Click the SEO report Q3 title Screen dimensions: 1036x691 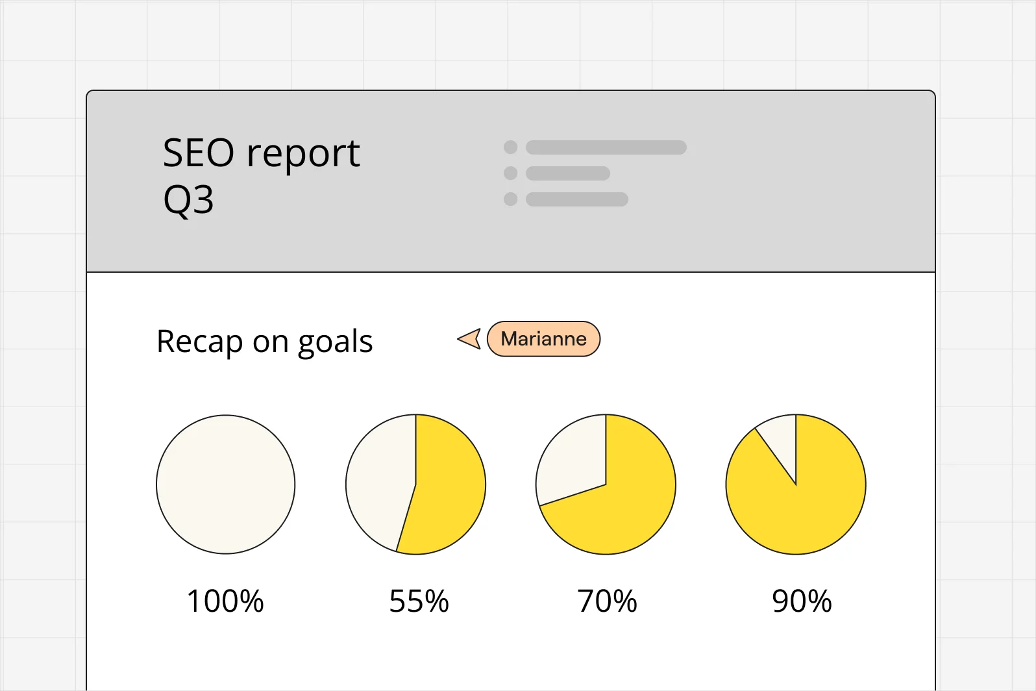pyautogui.click(x=261, y=175)
